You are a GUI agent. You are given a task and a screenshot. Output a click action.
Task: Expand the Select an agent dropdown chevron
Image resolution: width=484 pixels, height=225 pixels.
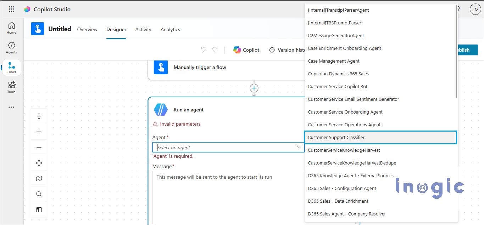[299, 148]
